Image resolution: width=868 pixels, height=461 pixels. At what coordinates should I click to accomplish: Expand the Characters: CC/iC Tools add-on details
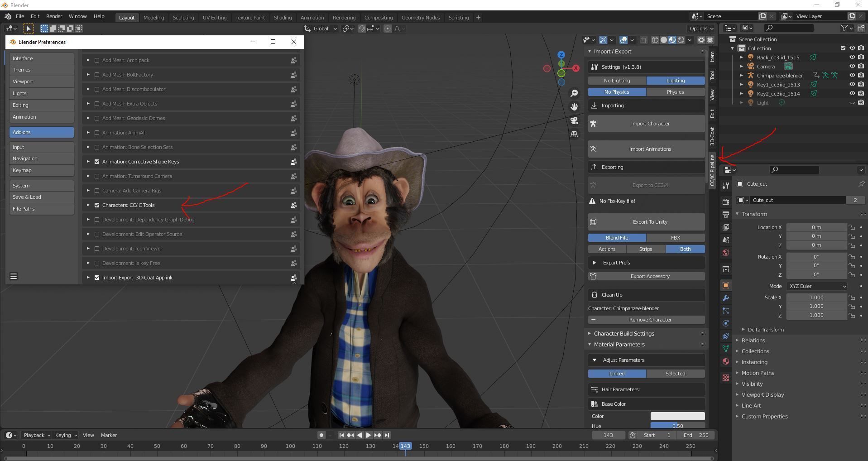coord(88,205)
